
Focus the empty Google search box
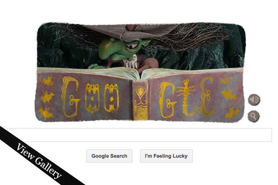tap(139, 135)
